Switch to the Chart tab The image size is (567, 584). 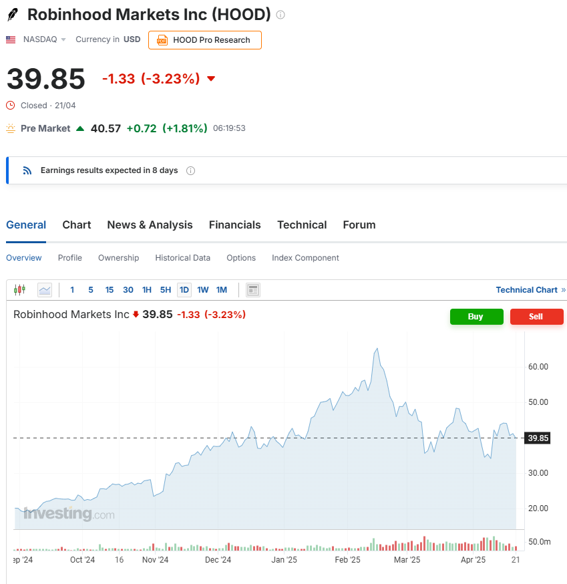77,225
